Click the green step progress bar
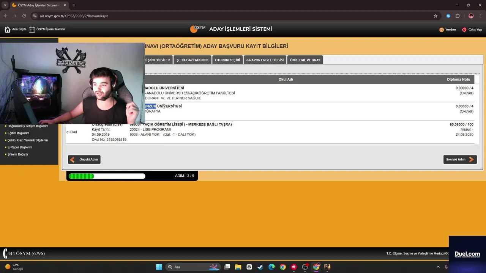This screenshot has width=486, height=273. 107,176
